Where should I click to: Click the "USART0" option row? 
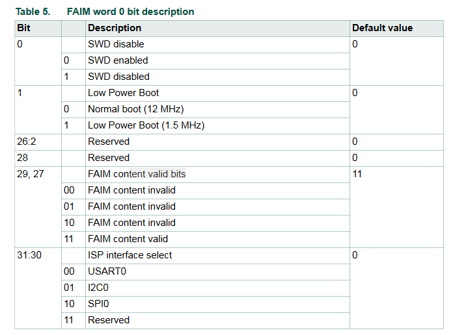(106, 271)
